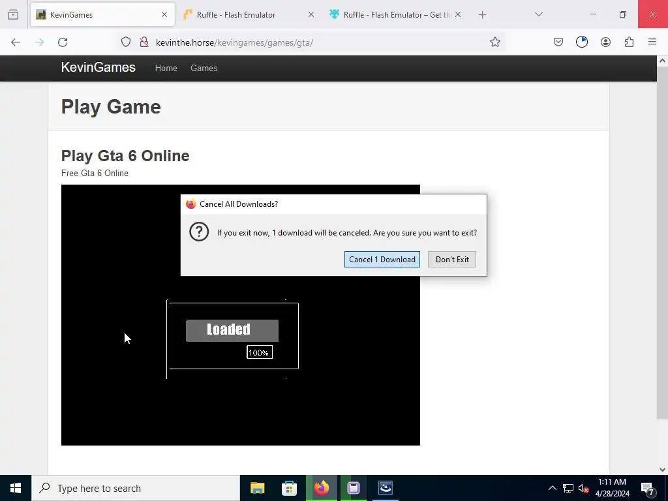
Task: Click the KevinGames site brand link
Action: (x=98, y=67)
